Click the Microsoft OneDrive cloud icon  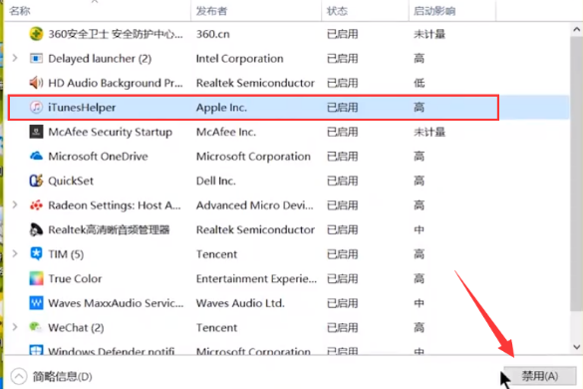(x=36, y=156)
